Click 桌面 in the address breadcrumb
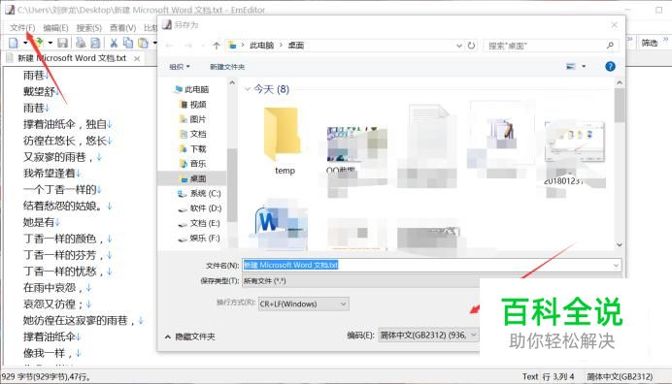Screen dimensions: 672x384 coord(296,46)
